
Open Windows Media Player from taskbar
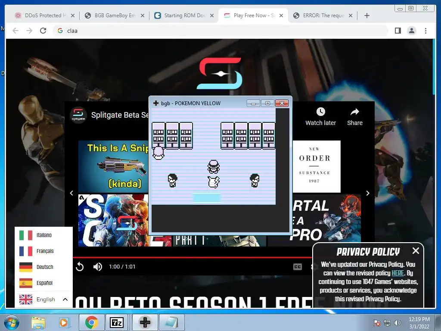[64, 322]
